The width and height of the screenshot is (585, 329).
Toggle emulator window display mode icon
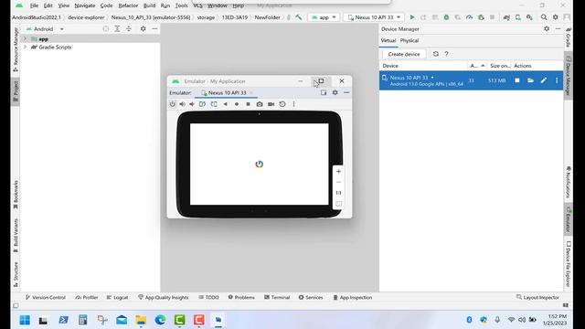pos(324,92)
